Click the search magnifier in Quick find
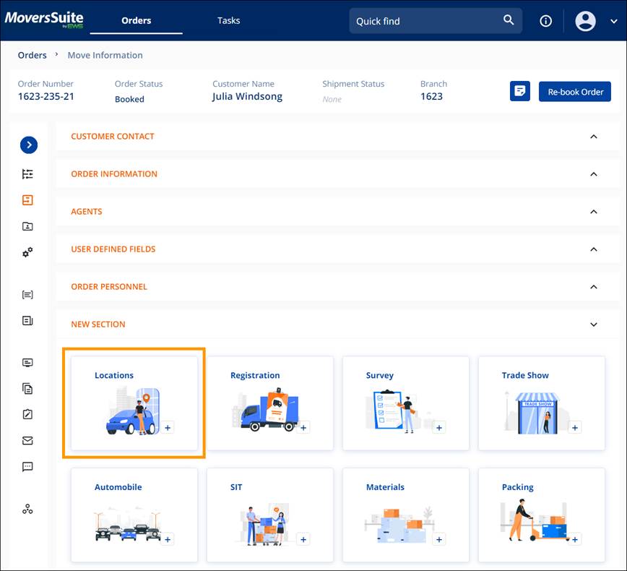This screenshot has width=627, height=571. [508, 20]
